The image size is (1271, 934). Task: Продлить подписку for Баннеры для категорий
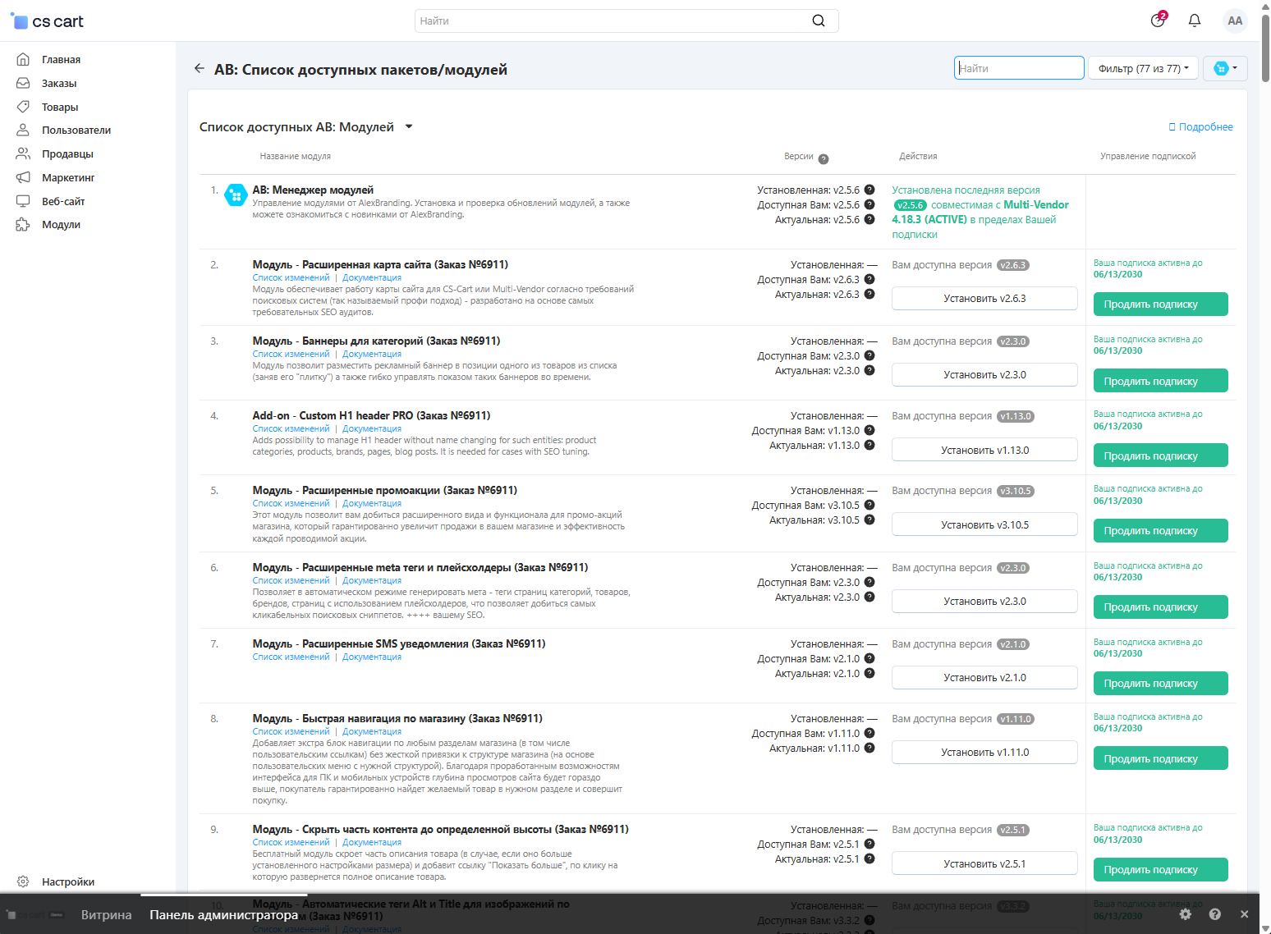[1160, 381]
